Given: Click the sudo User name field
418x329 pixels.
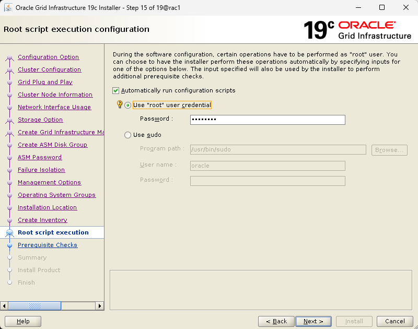Looking at the screenshot, I should 268,166.
